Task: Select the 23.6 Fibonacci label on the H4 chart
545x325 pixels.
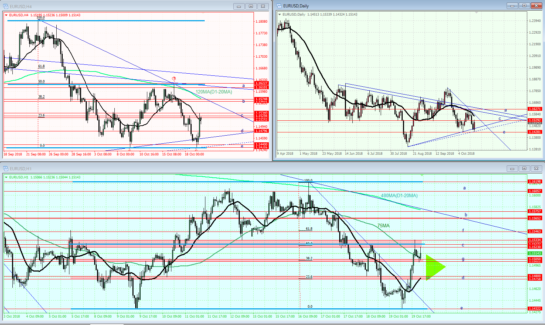Action: (41, 115)
